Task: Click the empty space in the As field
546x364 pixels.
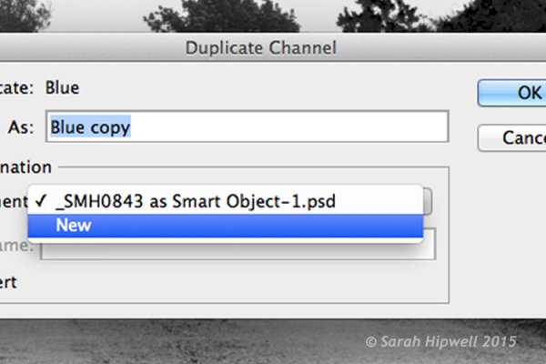Action: click(291, 127)
